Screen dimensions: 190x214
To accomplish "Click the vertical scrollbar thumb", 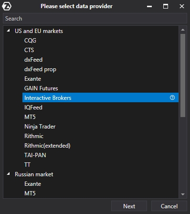I will pyautogui.click(x=183, y=75).
